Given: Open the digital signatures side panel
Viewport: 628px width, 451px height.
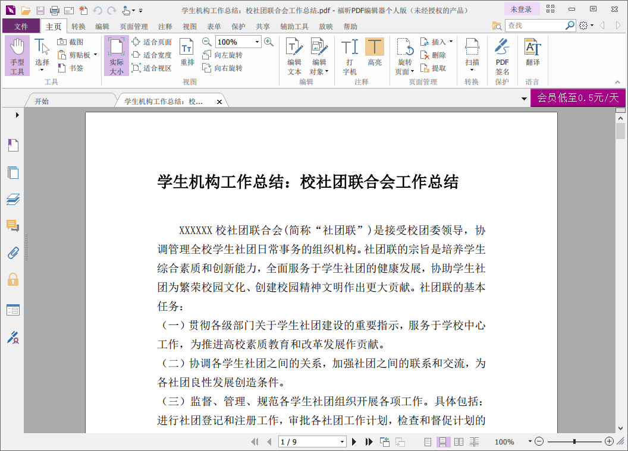Looking at the screenshot, I should click(13, 338).
